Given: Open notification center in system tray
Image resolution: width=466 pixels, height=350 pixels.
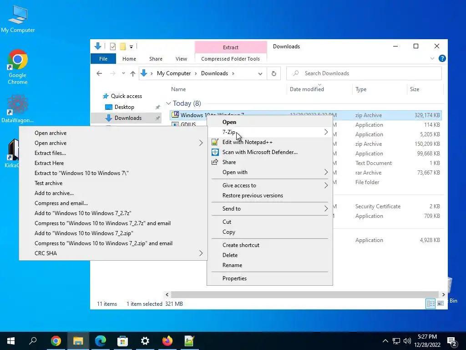Looking at the screenshot, I should pyautogui.click(x=452, y=341).
